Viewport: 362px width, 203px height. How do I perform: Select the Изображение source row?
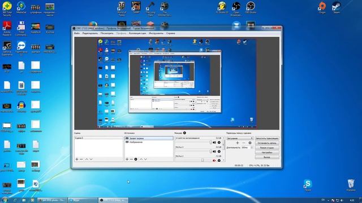(149, 142)
